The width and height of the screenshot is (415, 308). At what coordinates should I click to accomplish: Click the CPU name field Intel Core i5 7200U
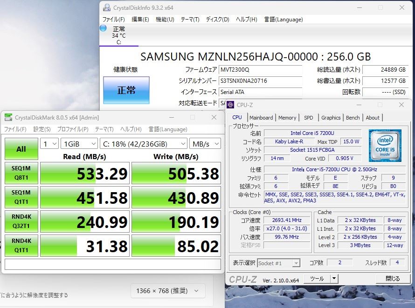coord(312,133)
